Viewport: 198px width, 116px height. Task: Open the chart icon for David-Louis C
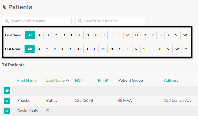(x=7, y=111)
